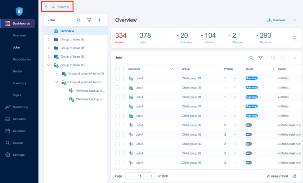Open priority dropdown in first job row
The height and width of the screenshot is (183, 303).
tap(235, 78)
